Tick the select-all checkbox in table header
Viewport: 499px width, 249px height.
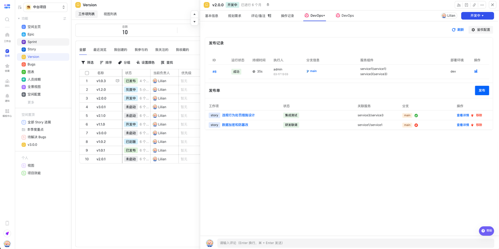point(87,73)
